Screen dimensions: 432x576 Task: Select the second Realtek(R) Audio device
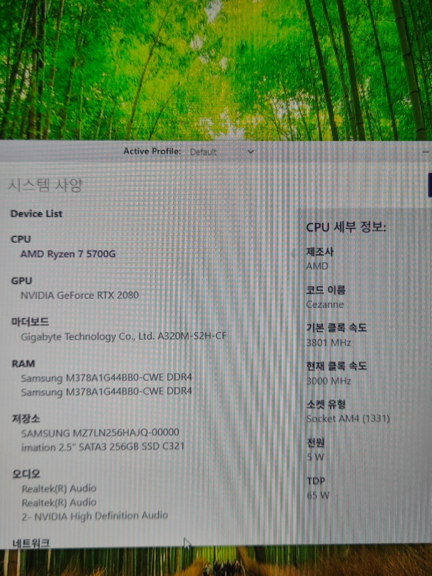point(59,502)
